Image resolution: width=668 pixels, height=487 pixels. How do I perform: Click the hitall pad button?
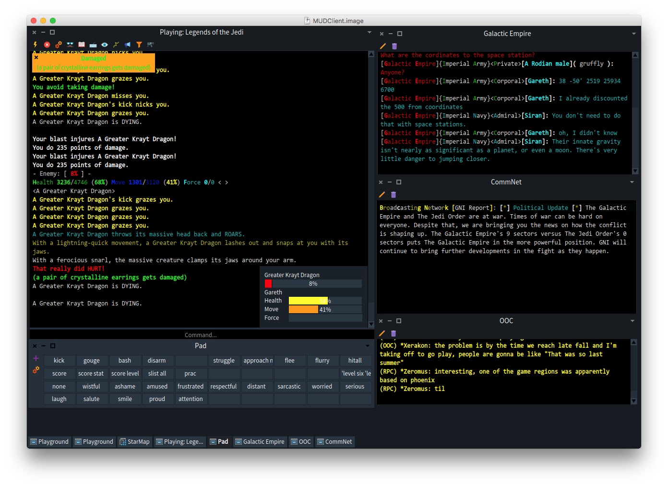[355, 361]
